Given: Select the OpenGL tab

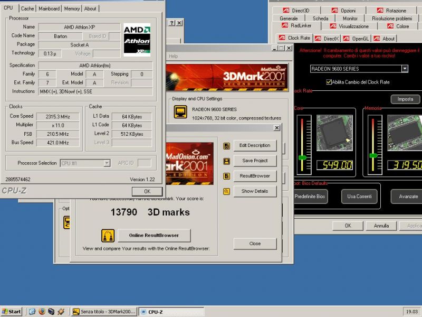Looking at the screenshot, I should click(357, 39).
